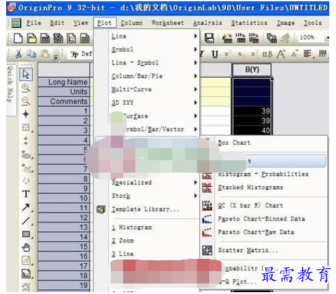Open the Edit menu

click(57, 23)
